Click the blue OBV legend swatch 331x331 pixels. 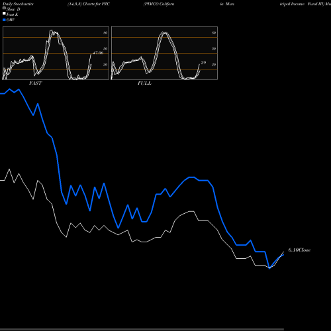(x=4, y=20)
